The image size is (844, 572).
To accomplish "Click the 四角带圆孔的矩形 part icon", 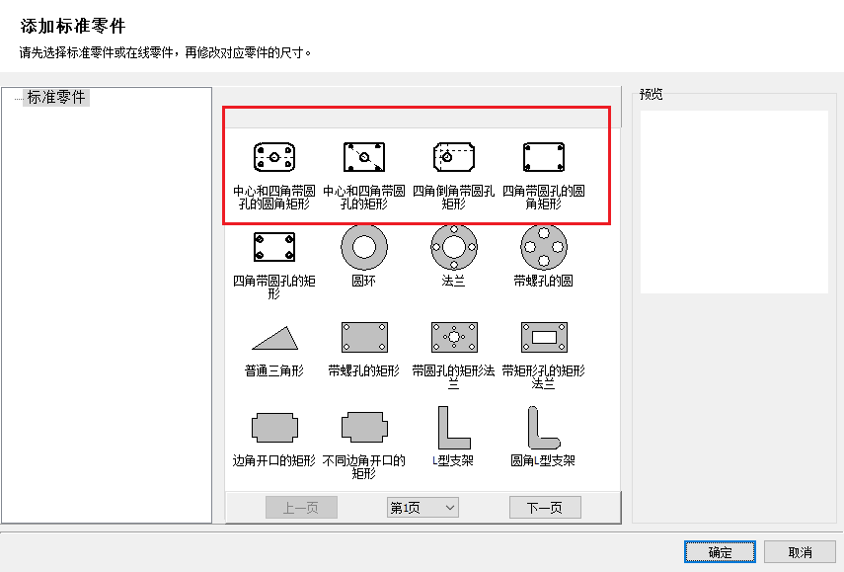I will 274,247.
